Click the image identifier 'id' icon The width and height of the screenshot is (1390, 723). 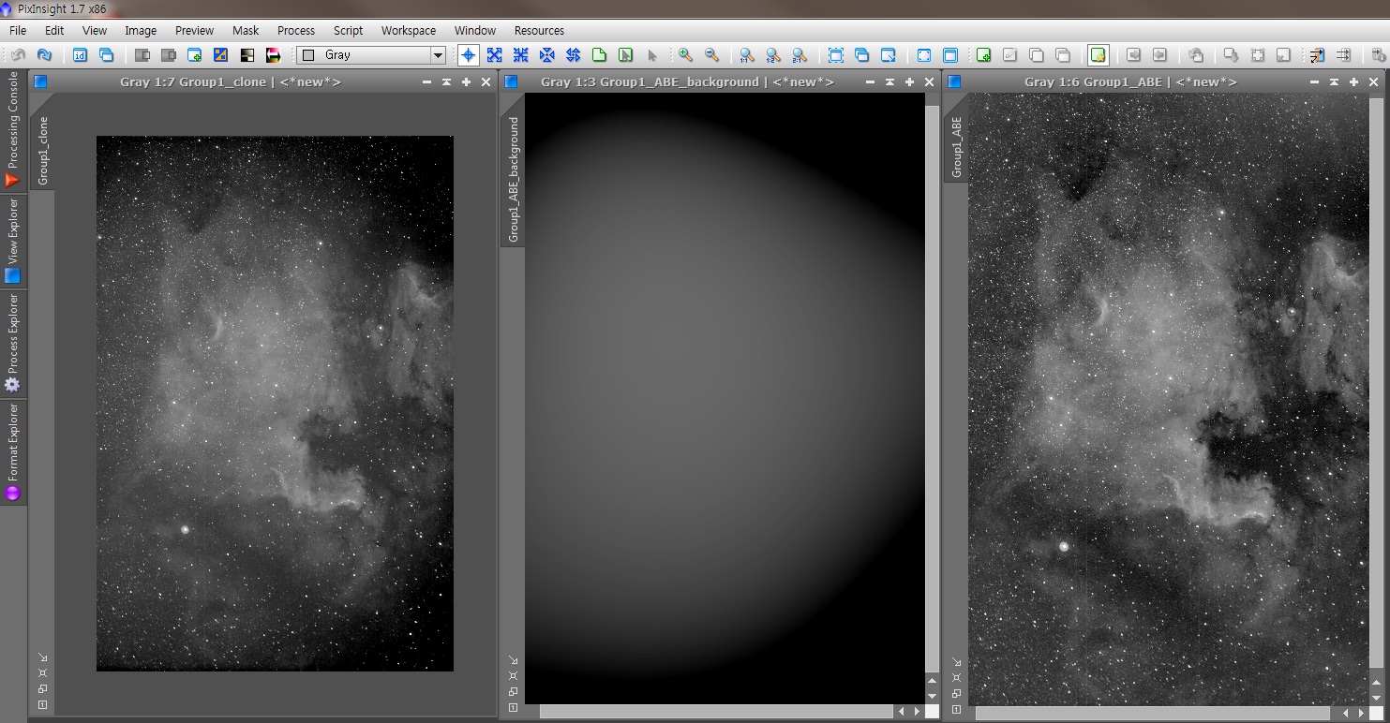click(81, 55)
